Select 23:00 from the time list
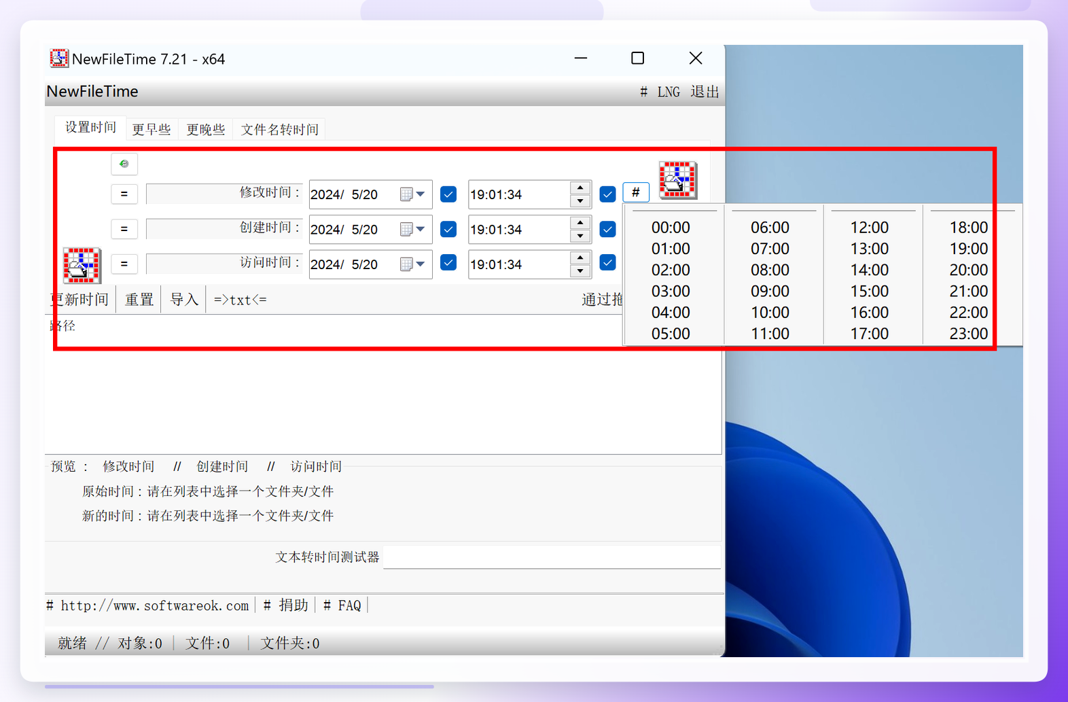 point(969,334)
